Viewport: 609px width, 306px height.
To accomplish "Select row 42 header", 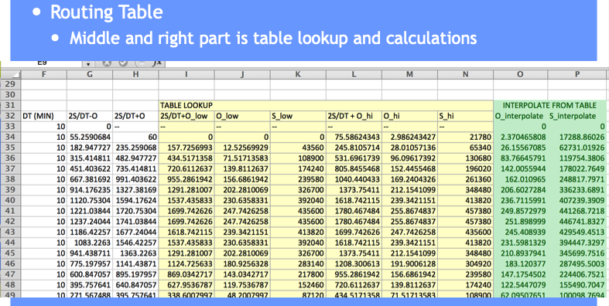I will (x=11, y=222).
